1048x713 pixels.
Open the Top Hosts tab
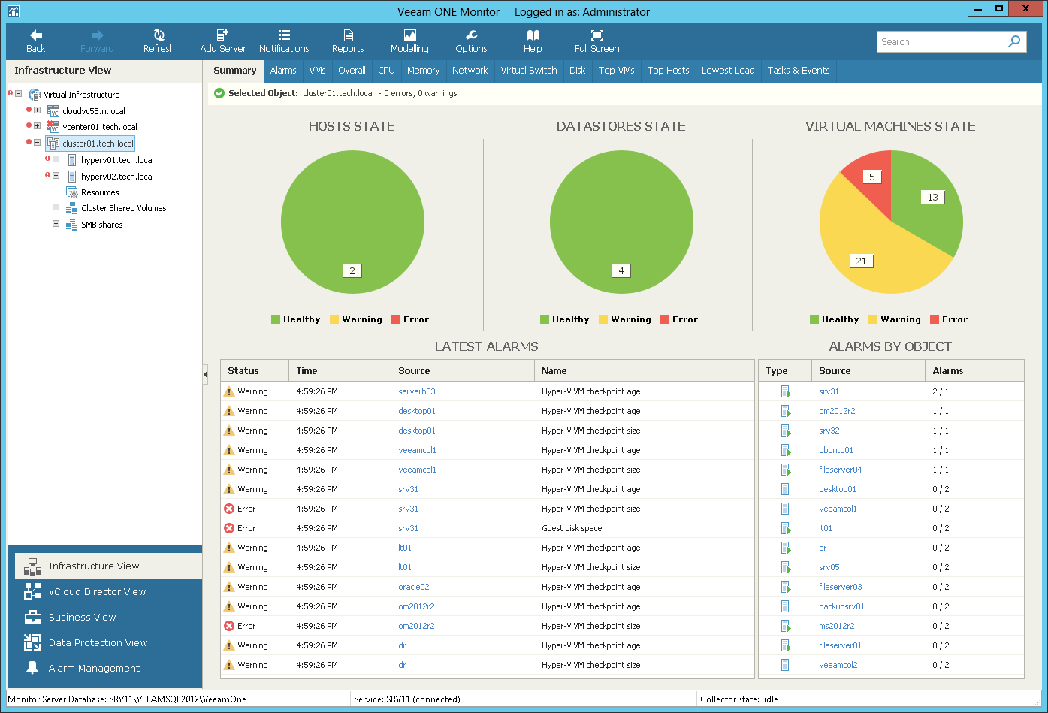668,71
